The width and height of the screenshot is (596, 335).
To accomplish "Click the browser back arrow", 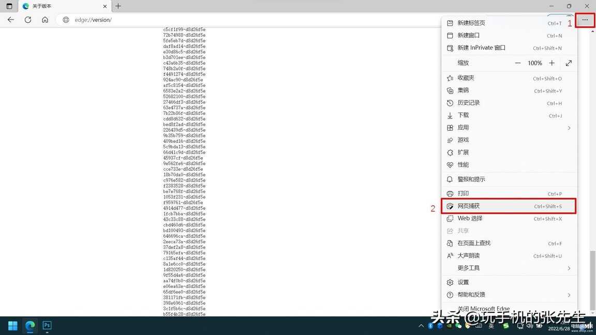I will 11,20.
